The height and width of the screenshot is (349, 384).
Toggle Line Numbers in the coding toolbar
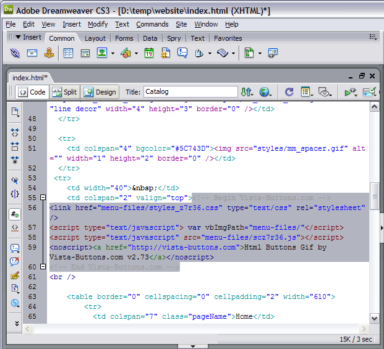tap(15, 214)
